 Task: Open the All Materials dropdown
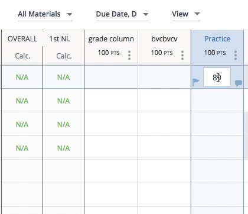[x=45, y=14]
